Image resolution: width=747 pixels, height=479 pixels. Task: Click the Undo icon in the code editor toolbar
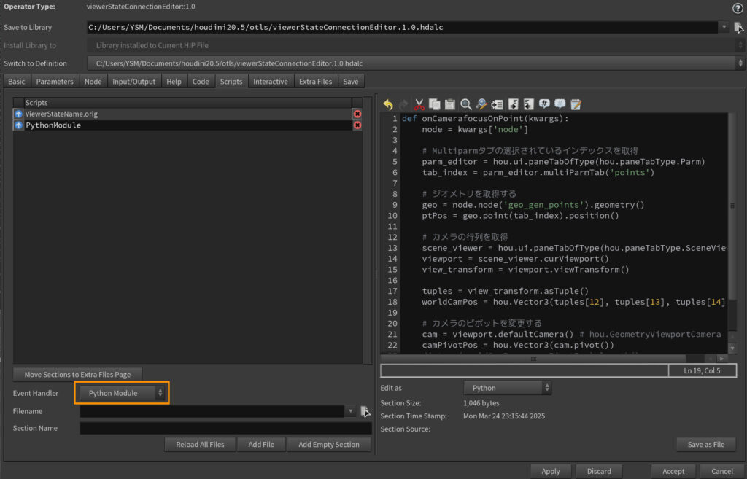[388, 104]
